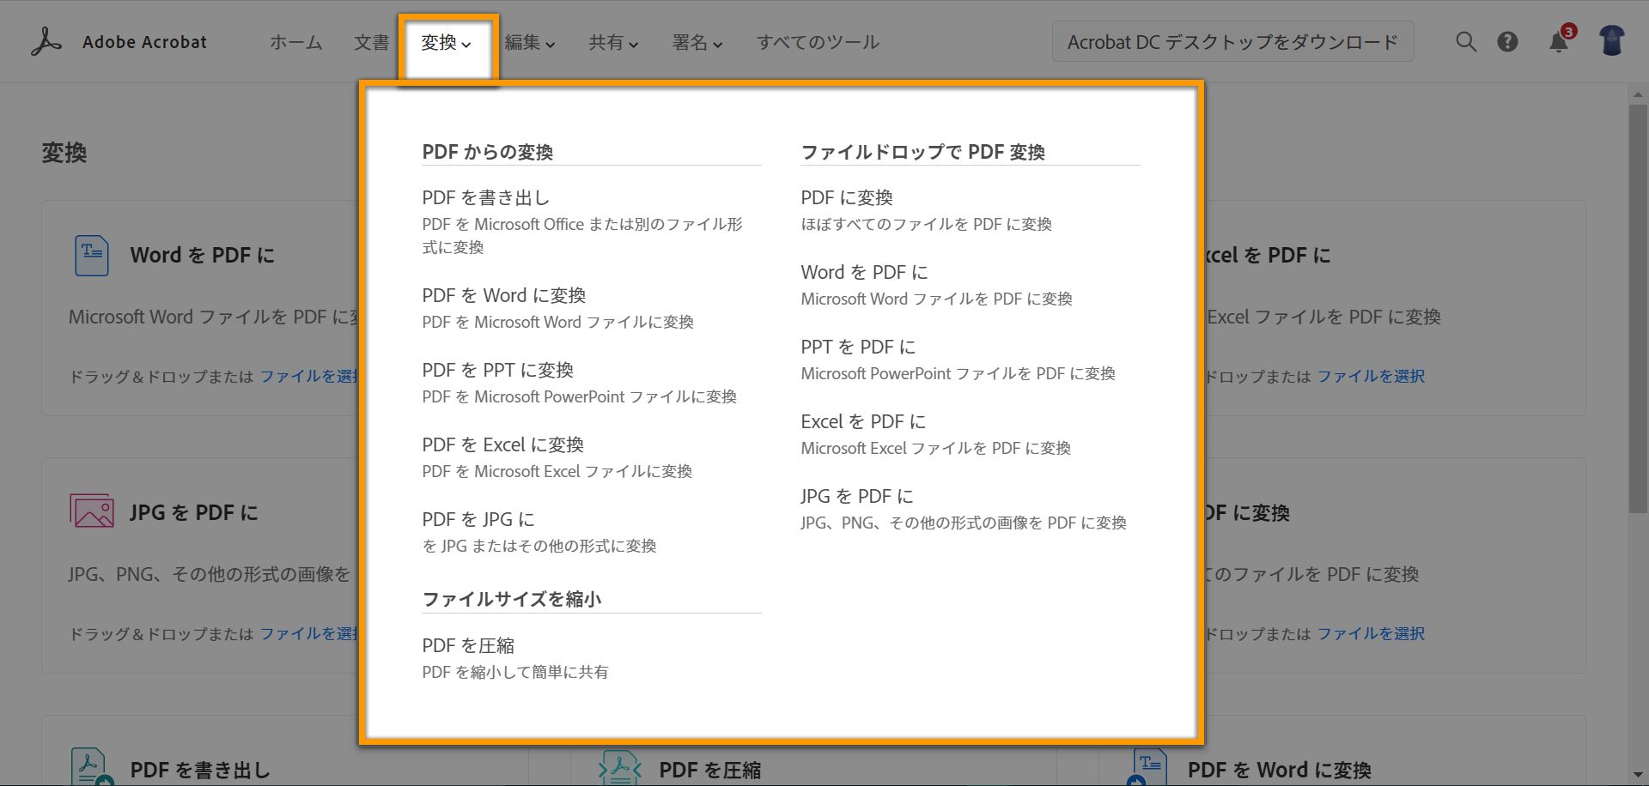
Task: Click the PDF を Word に変換 icon at bottom
Action: 1149,767
